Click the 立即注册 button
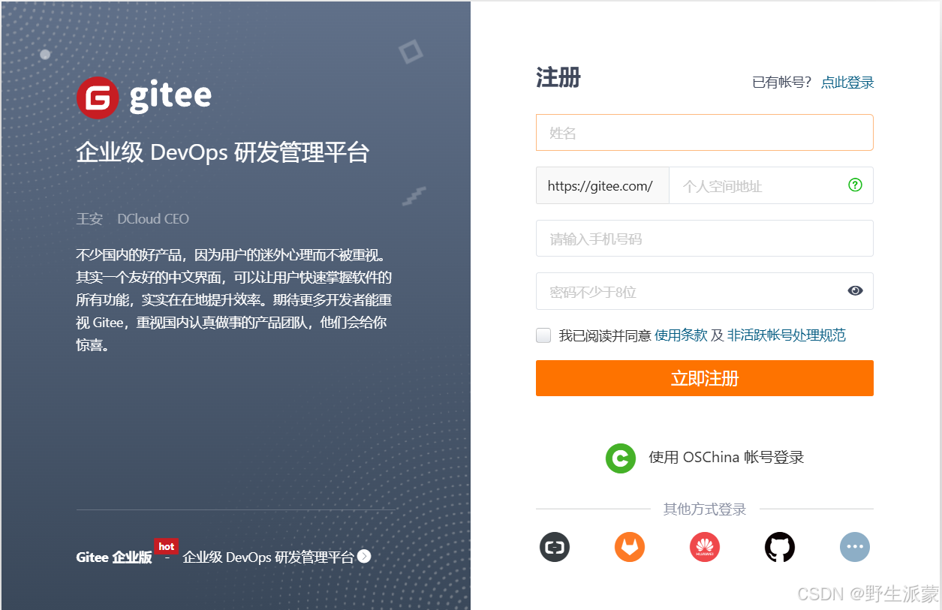This screenshot has height=610, width=942. click(x=705, y=378)
